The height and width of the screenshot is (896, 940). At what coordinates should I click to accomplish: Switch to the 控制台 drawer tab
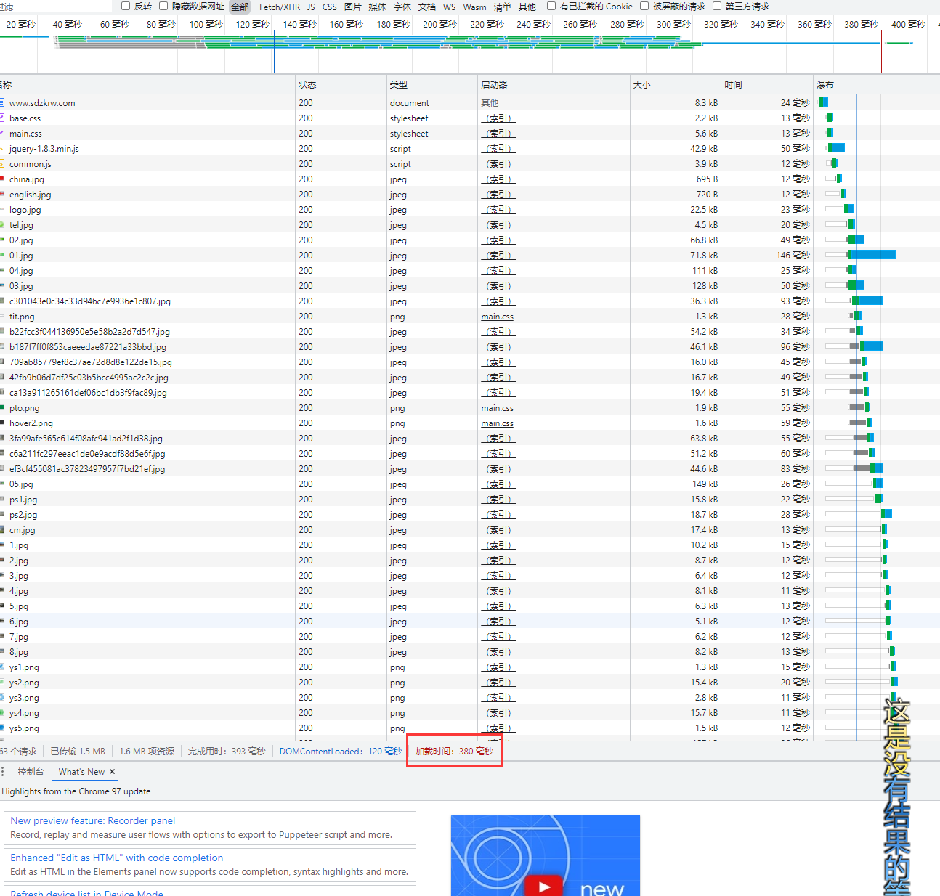tap(31, 771)
